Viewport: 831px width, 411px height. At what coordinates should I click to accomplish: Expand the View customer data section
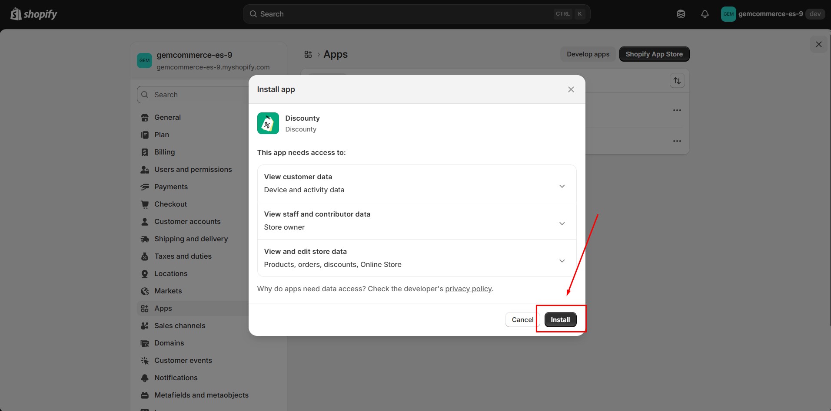(562, 186)
